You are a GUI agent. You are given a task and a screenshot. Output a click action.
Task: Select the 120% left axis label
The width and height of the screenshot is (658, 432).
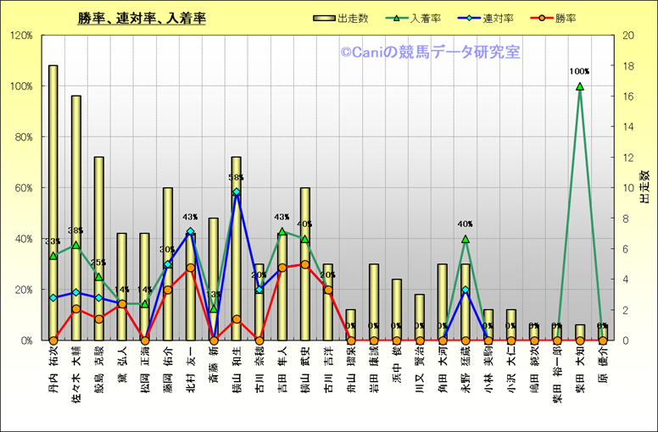point(20,36)
